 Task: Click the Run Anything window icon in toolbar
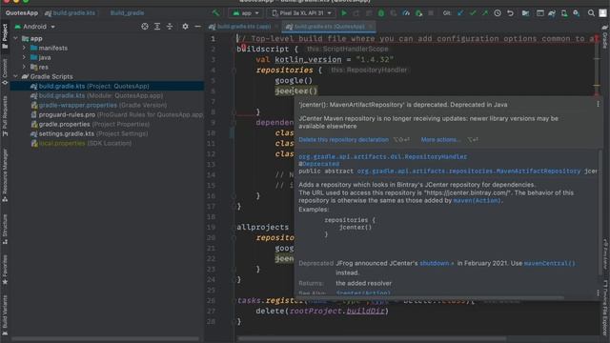pyautogui.click(x=540, y=13)
